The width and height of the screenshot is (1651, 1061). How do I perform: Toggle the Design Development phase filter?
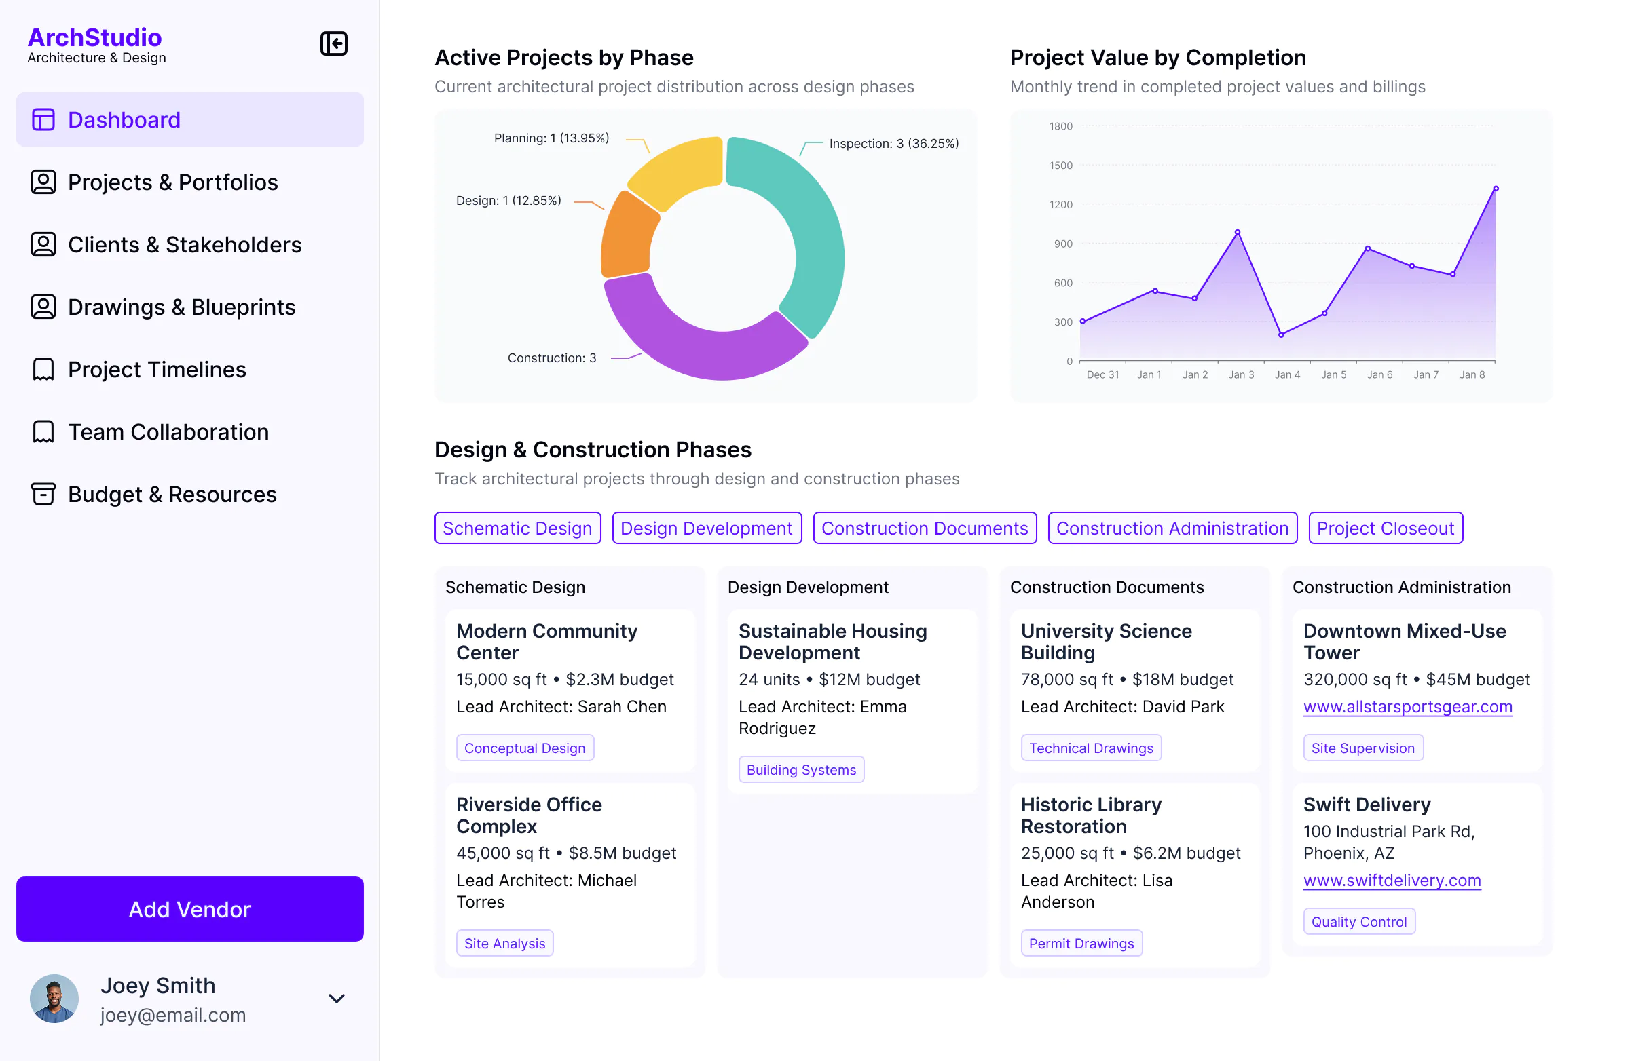coord(706,528)
